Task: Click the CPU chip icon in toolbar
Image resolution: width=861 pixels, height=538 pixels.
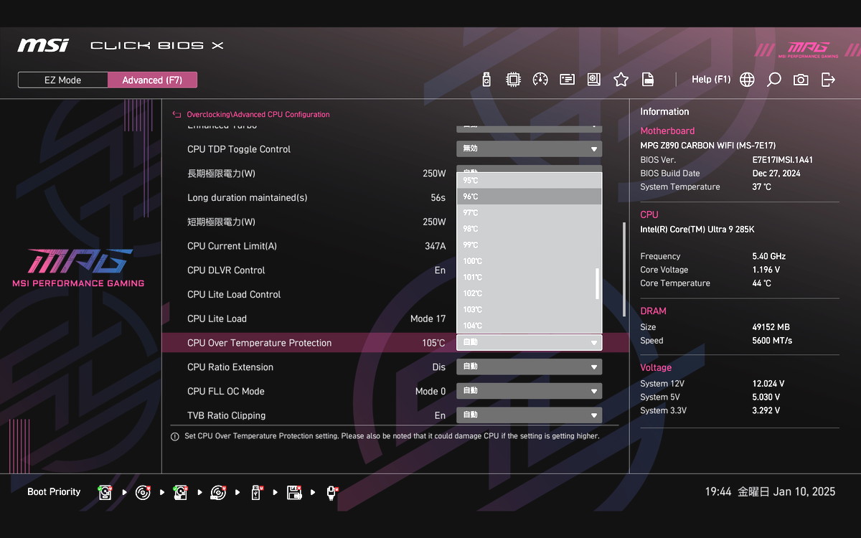Action: [513, 80]
